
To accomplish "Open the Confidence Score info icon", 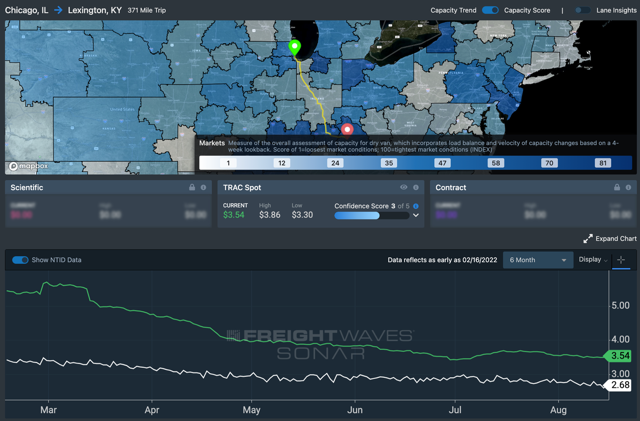I will point(416,206).
